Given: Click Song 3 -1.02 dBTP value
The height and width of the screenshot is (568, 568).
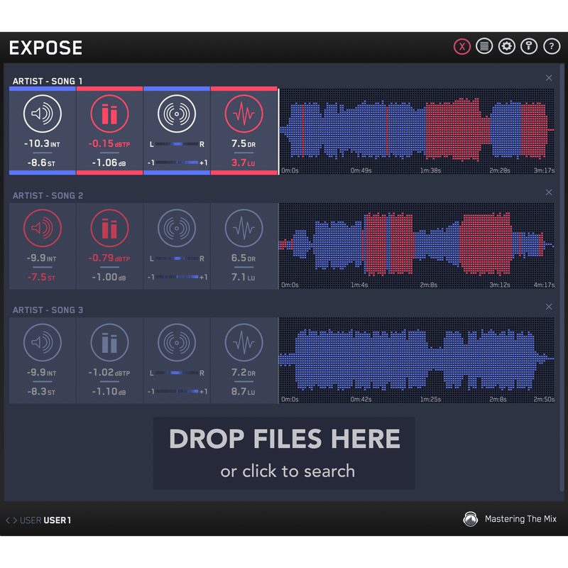Looking at the screenshot, I should point(109,373).
